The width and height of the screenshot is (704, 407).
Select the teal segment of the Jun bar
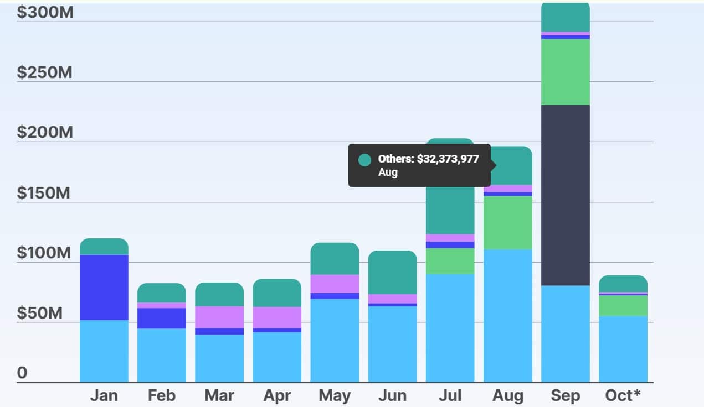tap(392, 272)
